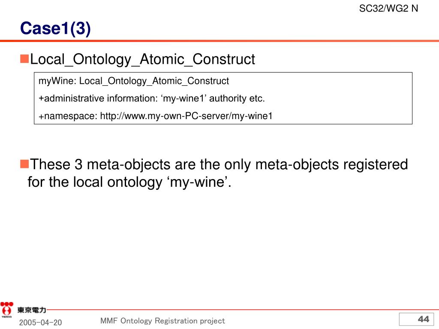This screenshot has height=329, width=439.
Task: Click the orange bullet before "These 3 meta-objects"
Action: point(24,163)
